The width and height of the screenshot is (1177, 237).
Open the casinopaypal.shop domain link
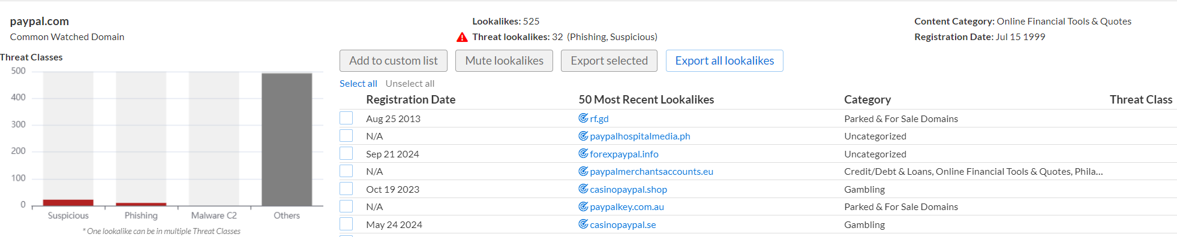coord(628,189)
